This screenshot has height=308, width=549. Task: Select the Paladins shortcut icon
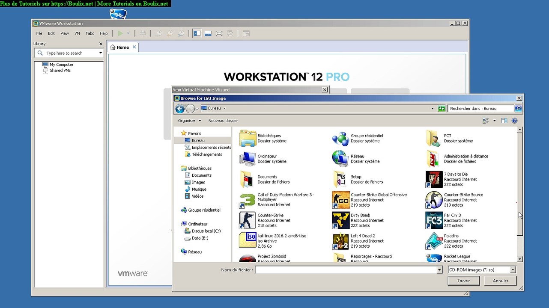pos(433,241)
